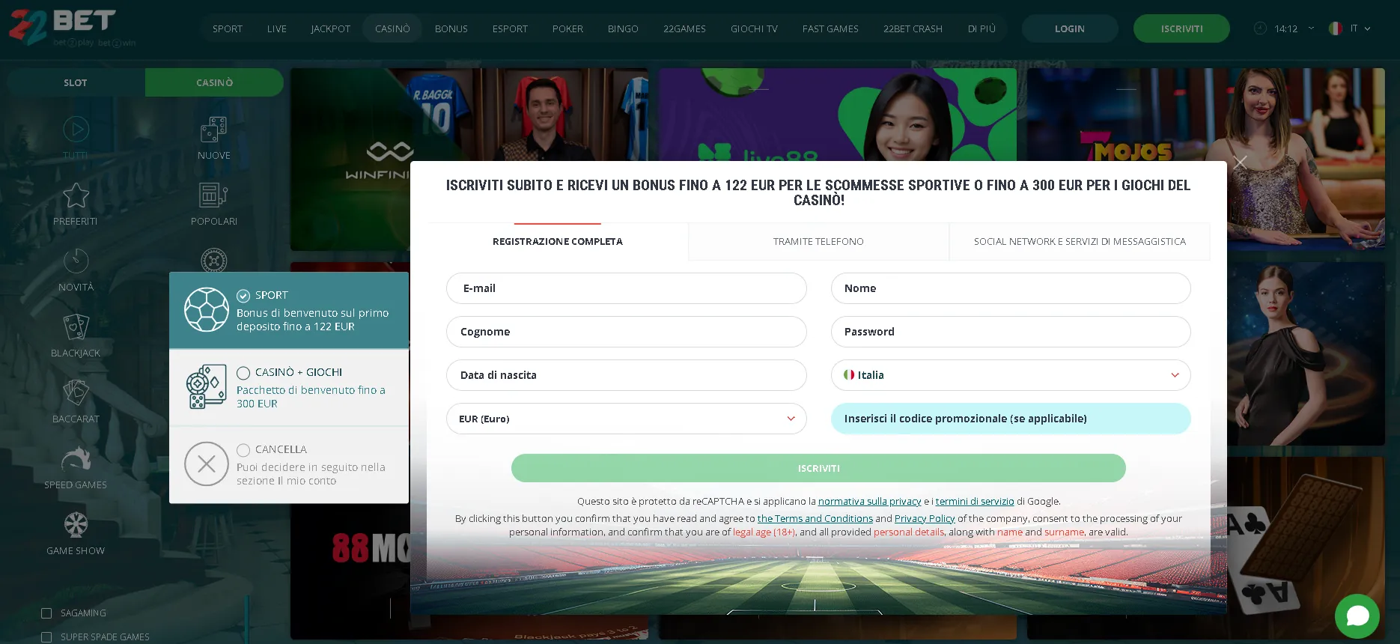This screenshot has width=1400, height=644.
Task: Click the Tutti play icon in sidebar
Action: click(76, 130)
